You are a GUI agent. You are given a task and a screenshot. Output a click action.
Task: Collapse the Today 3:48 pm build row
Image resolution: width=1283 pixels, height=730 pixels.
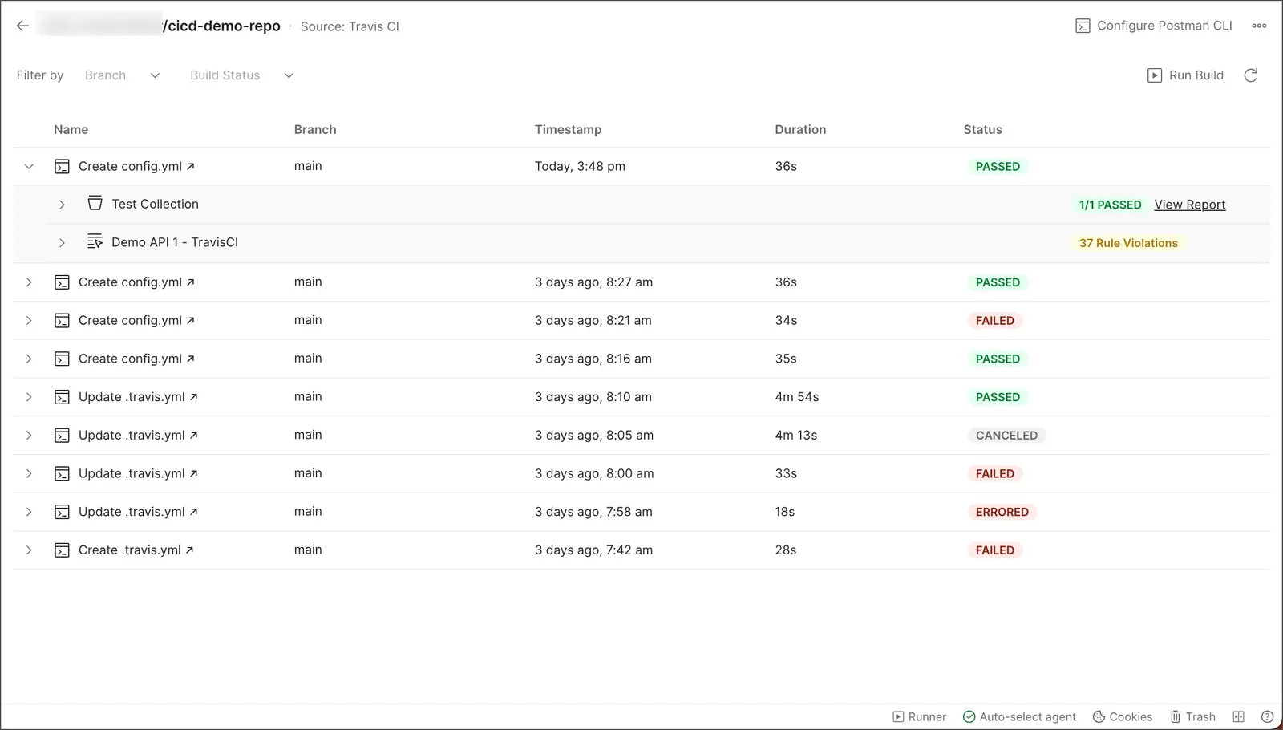click(x=29, y=166)
